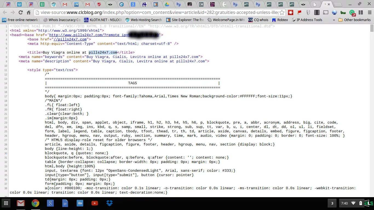374x210 pixels.
Task: Open the 'Whois Inaccuracy Co' bookmark
Action: point(62,20)
